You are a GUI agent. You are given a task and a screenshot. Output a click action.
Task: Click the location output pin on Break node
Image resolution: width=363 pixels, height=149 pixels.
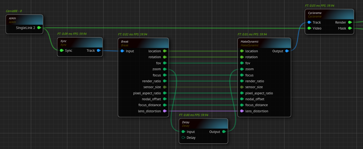click(165, 51)
